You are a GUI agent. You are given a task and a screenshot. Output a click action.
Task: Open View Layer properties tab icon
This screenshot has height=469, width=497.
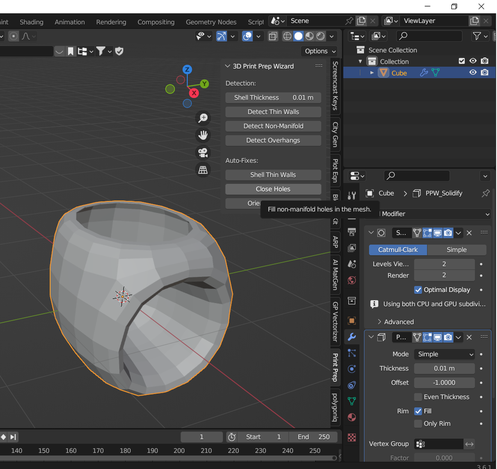[351, 248]
